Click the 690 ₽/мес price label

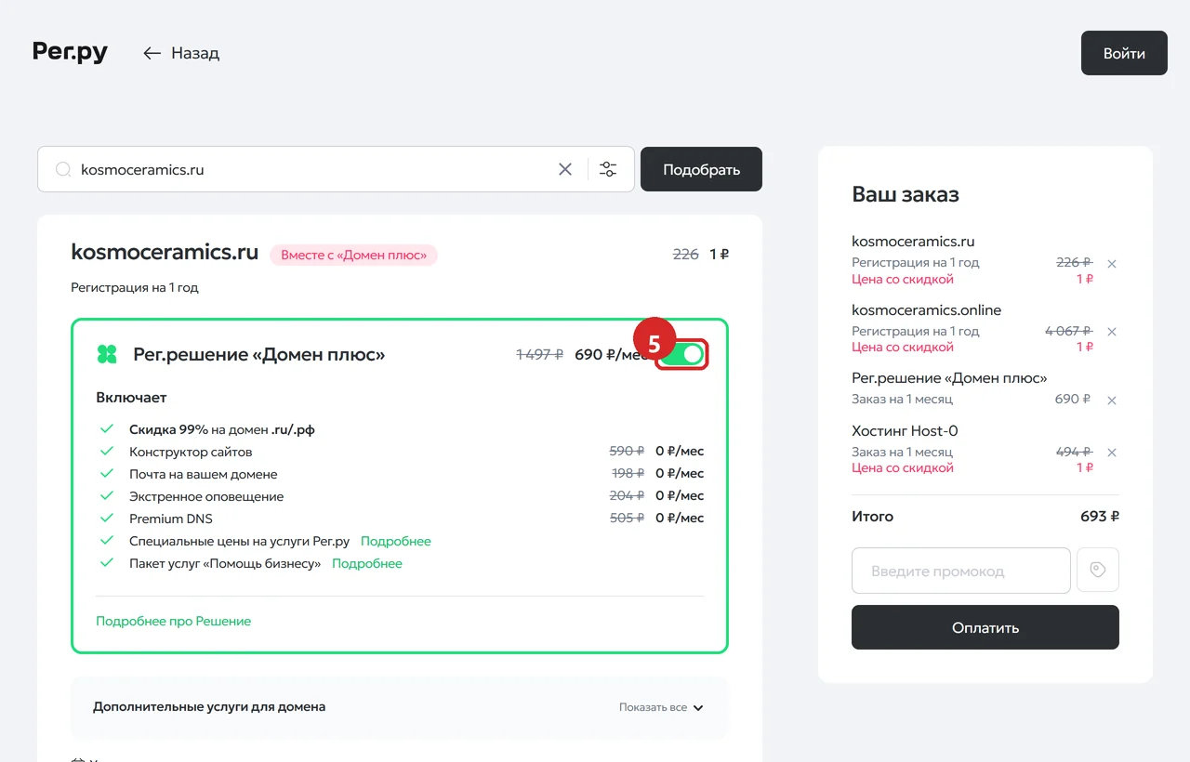coord(611,354)
